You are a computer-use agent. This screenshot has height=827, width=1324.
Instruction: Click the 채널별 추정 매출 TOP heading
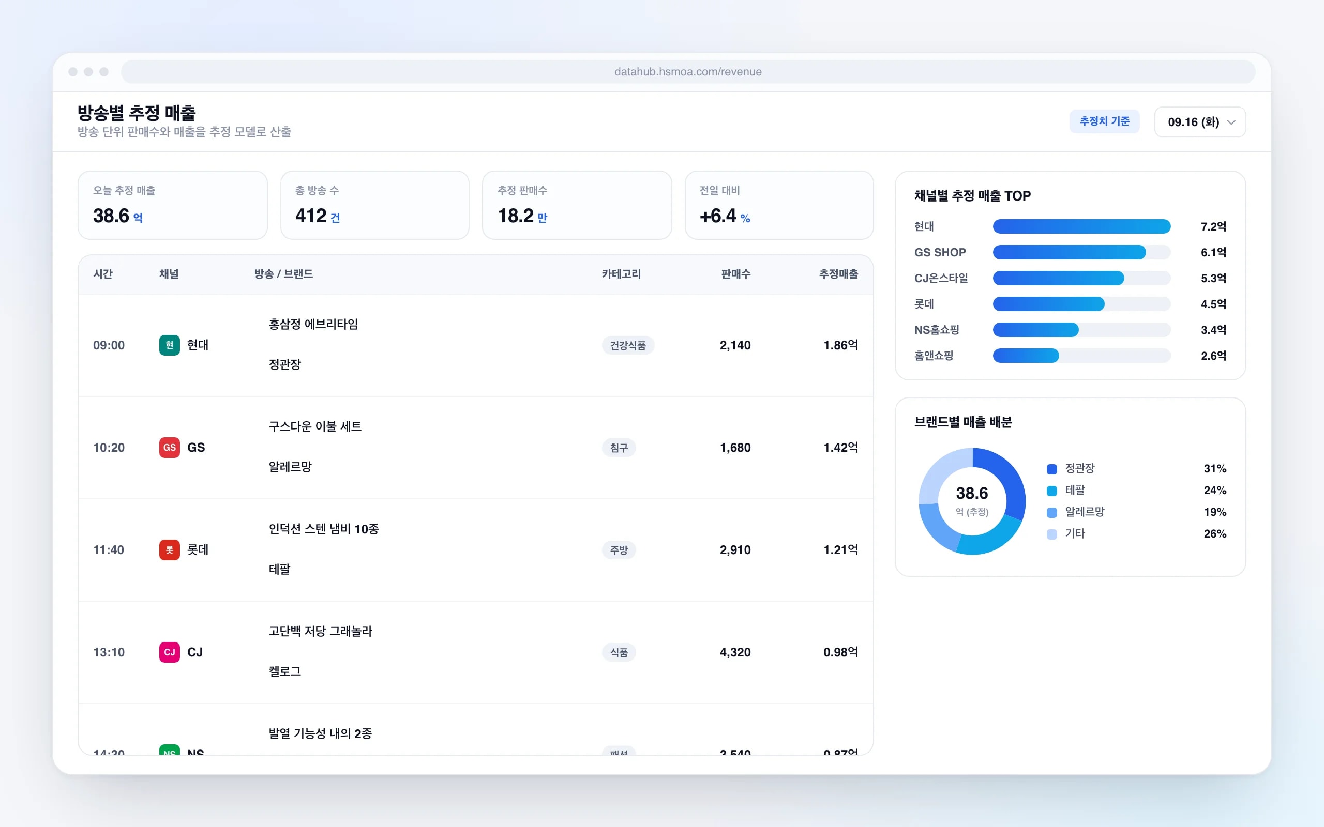coord(972,196)
